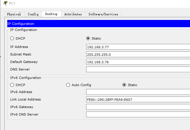The height and width of the screenshot is (130, 190).
Task: Edit the Link Local Address field
Action: [138, 99]
